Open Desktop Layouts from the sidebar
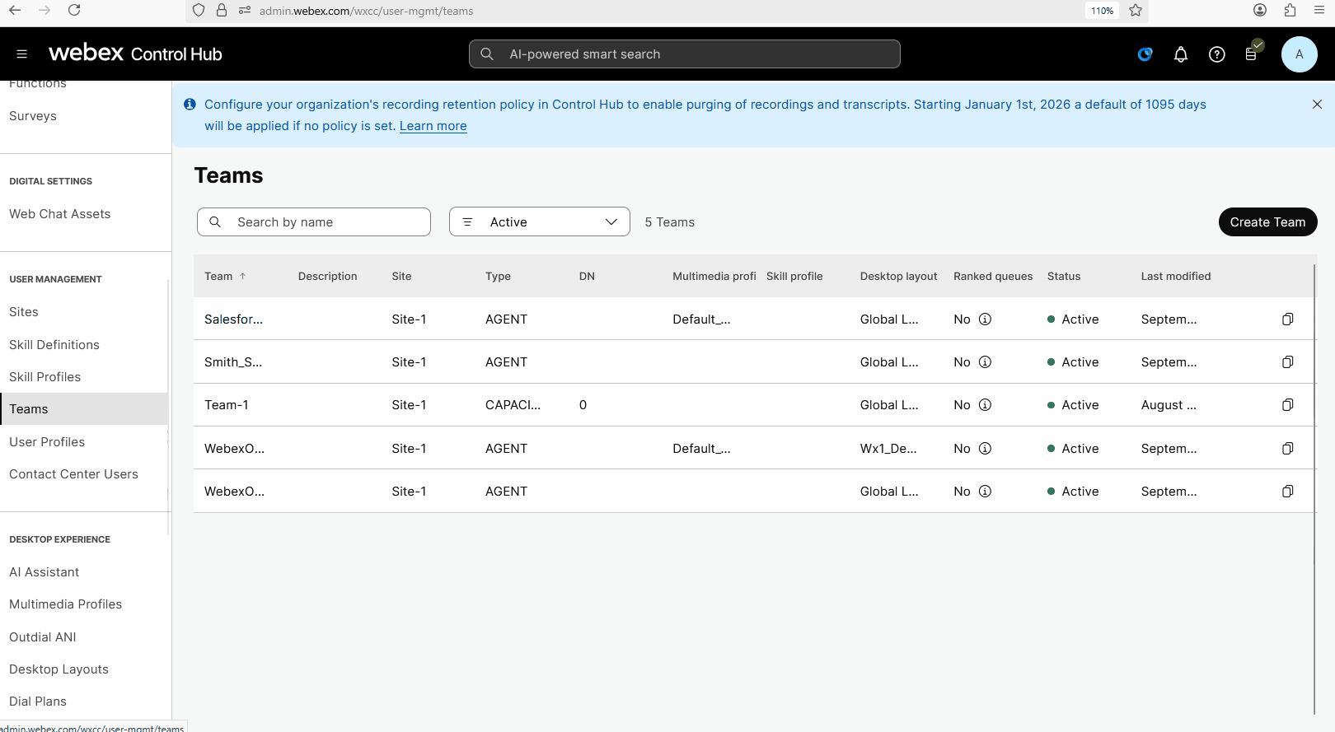The image size is (1335, 732). click(x=59, y=669)
